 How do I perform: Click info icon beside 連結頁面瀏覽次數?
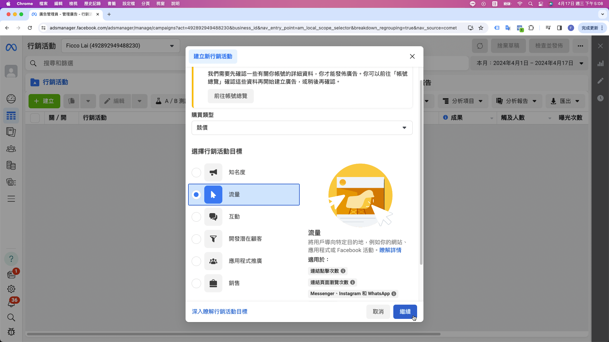click(352, 282)
